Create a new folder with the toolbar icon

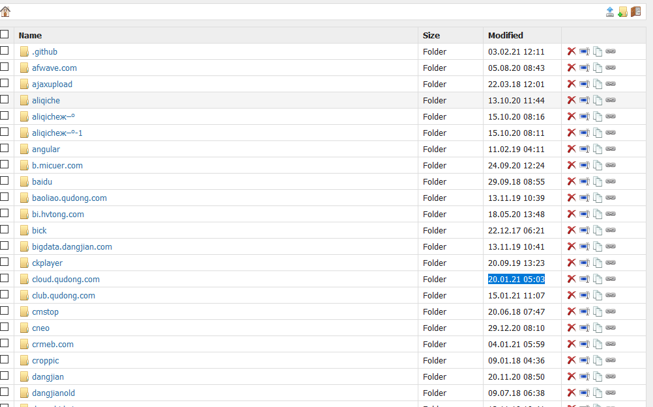coord(622,12)
